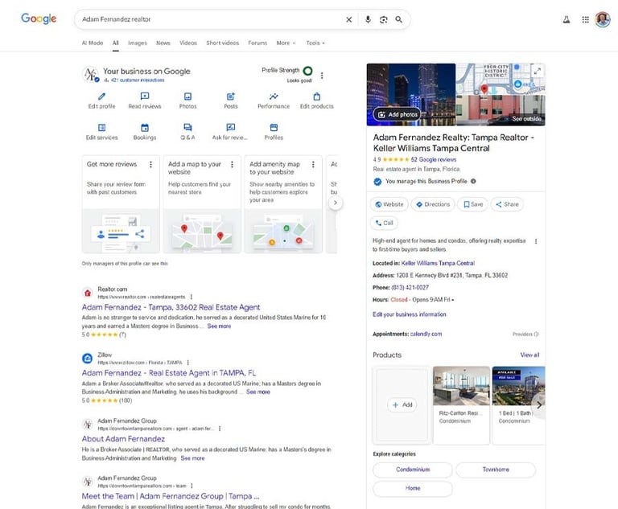618x509 pixels.
Task: Expand the More search filter menu
Action: coord(286,43)
